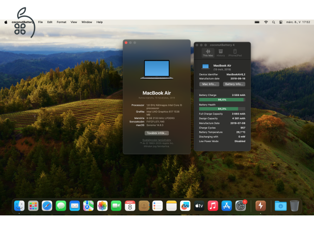
Task: Open System Settings from the Dock
Action: point(240,206)
